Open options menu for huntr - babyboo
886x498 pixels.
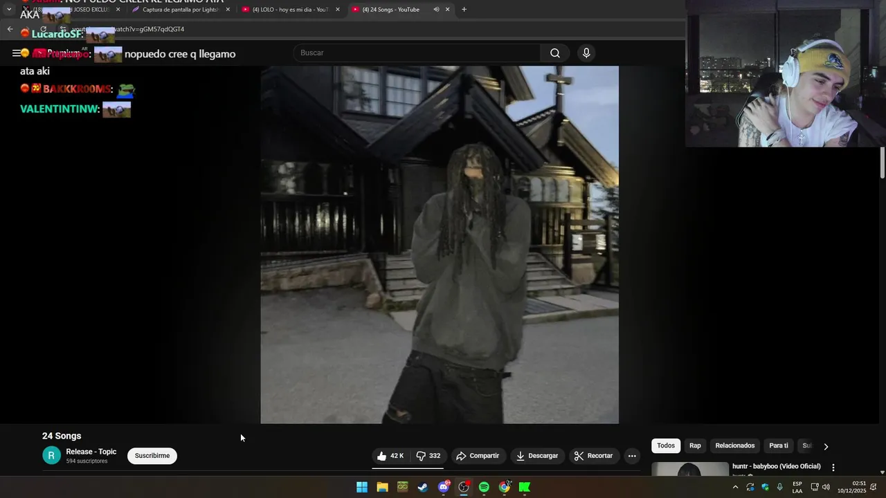tap(833, 468)
